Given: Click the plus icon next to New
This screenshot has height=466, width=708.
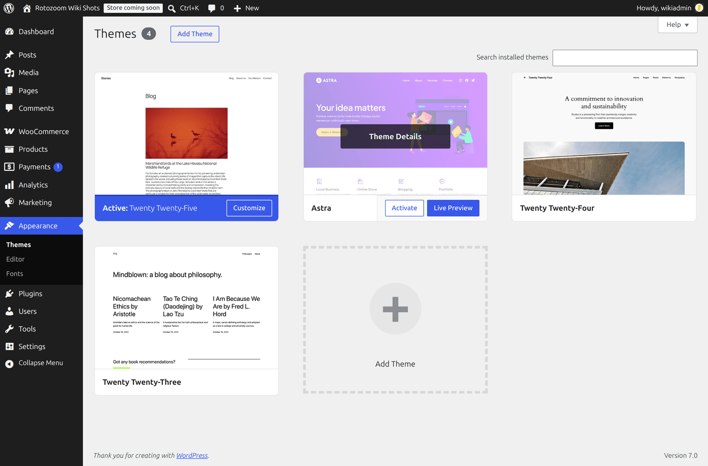Looking at the screenshot, I should click(237, 8).
